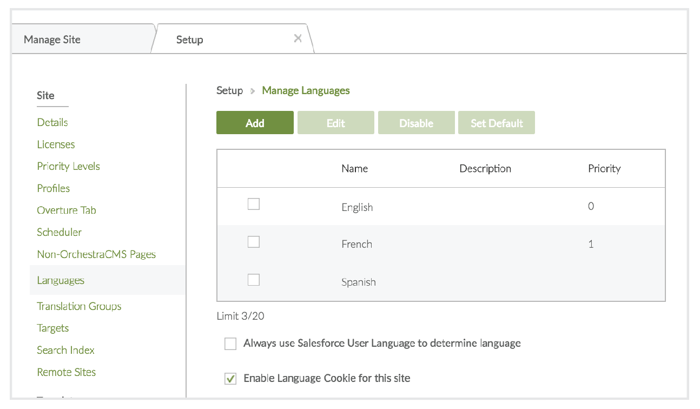This screenshot has width=700, height=409.
Task: Switch to the Manage Site tab
Action: (x=52, y=39)
